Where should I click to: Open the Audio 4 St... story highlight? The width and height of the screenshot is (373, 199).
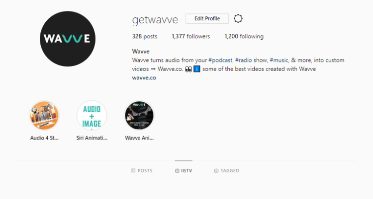point(44,116)
